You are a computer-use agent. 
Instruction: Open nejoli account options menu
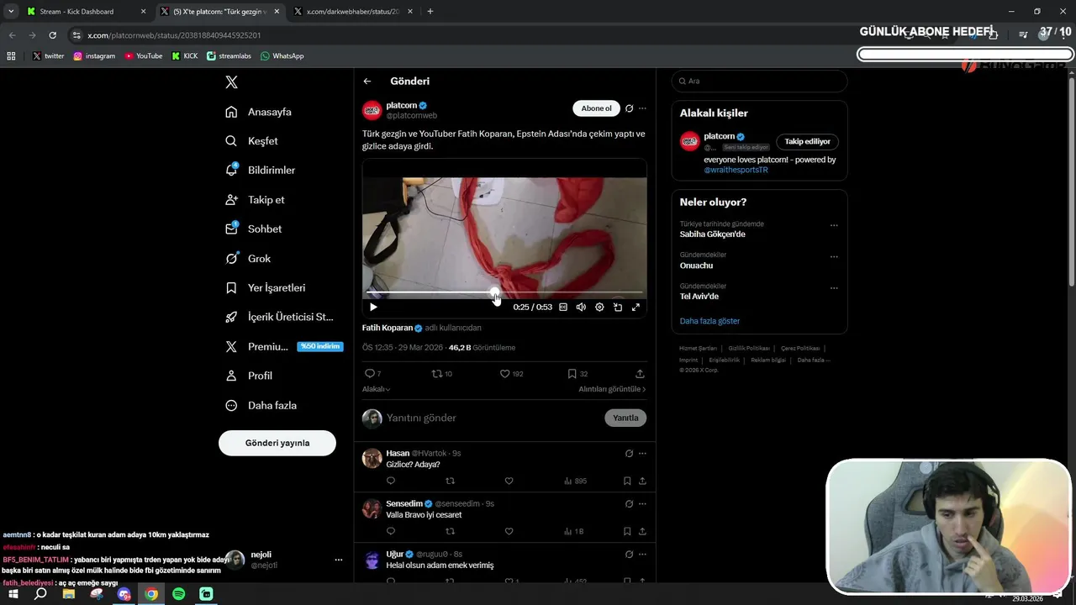(339, 560)
